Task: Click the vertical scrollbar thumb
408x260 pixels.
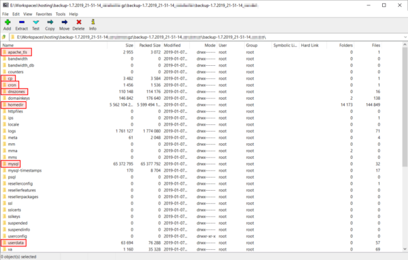Action: coord(405,107)
